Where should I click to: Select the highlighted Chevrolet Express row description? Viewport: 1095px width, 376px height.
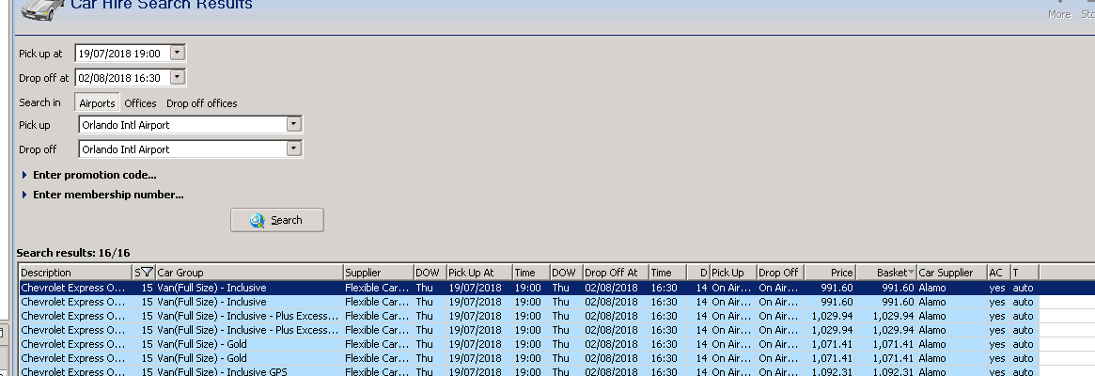pyautogui.click(x=75, y=288)
